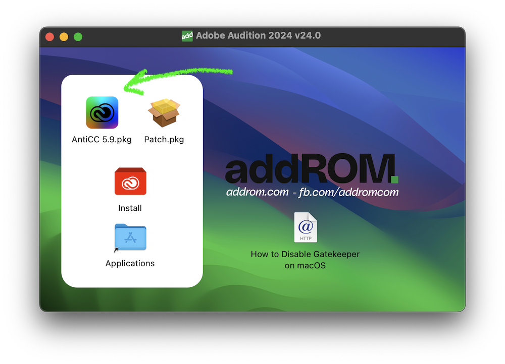The width and height of the screenshot is (505, 364).
Task: Zoom the window with the green button
Action: pos(78,37)
